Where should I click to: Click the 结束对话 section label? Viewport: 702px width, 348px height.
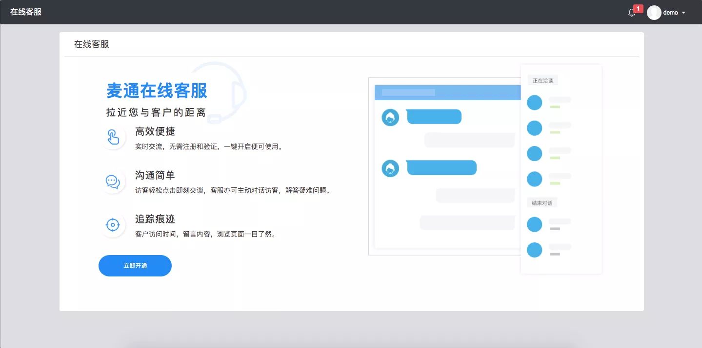coord(542,202)
